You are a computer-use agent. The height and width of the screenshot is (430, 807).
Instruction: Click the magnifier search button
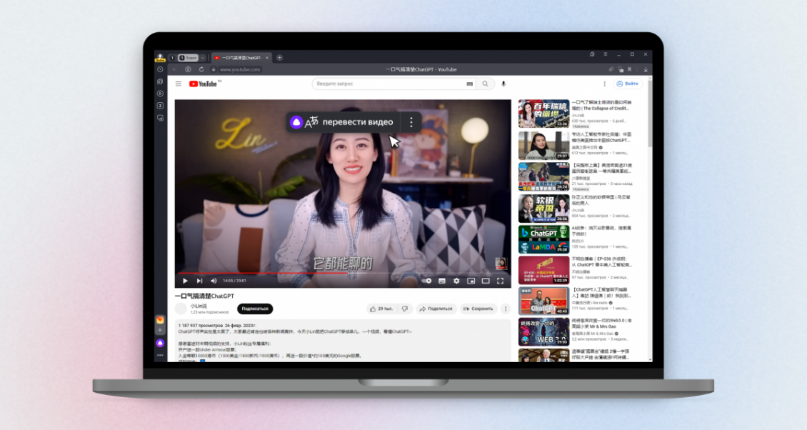[486, 84]
